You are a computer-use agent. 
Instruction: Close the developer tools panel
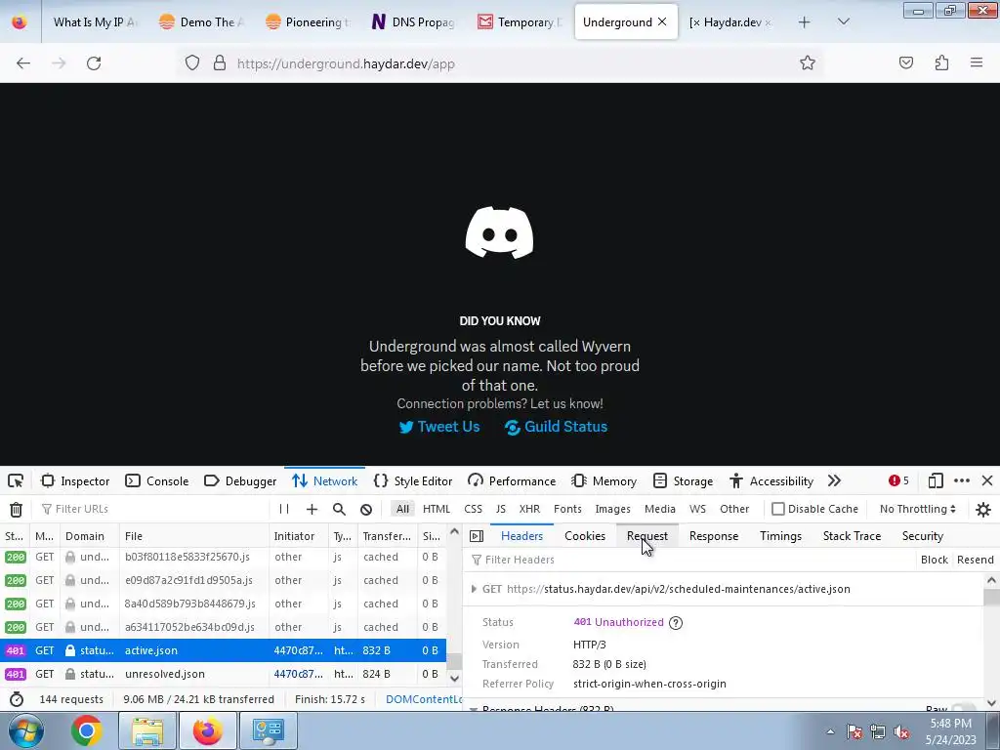click(987, 480)
